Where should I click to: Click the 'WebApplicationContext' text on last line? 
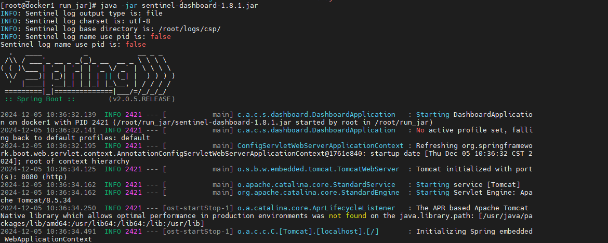tap(48, 239)
